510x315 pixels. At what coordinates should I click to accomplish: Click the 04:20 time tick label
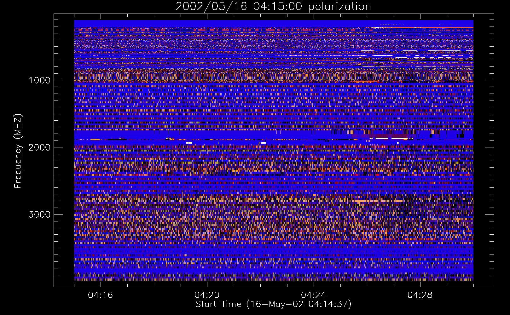coord(207,295)
